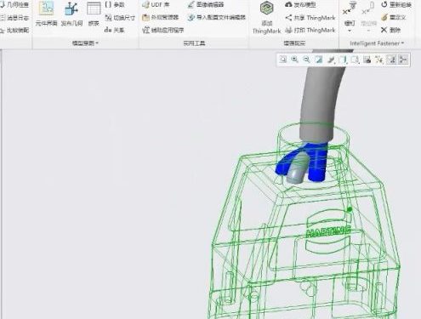Open the 元件界面 component interface tool
421x319 pixels.
[46, 14]
